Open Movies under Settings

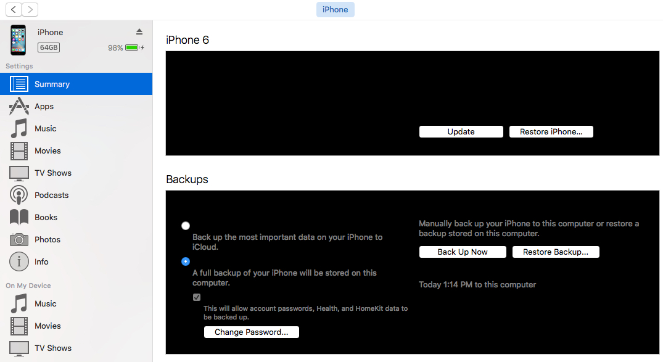(x=76, y=150)
